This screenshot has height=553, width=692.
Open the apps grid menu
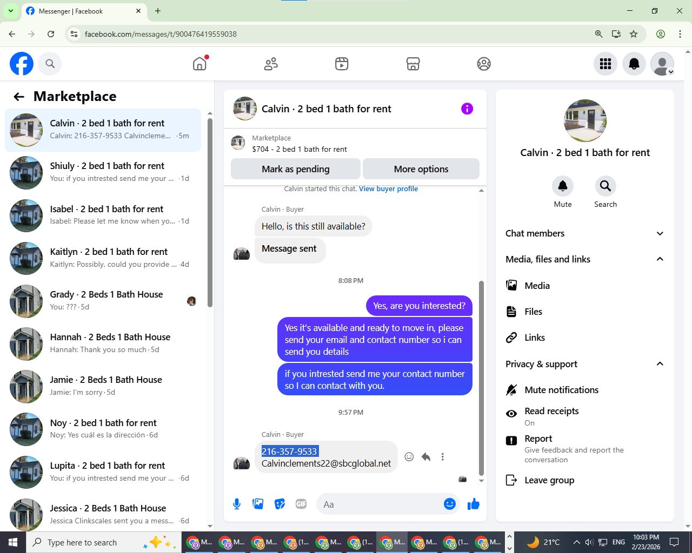click(x=605, y=64)
